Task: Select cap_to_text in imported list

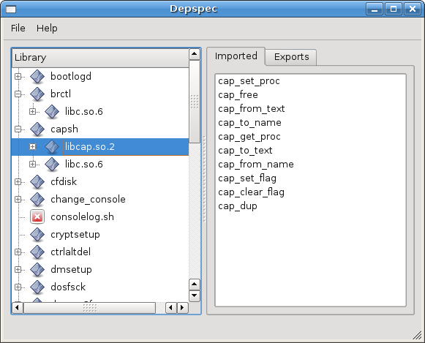Action: [245, 151]
